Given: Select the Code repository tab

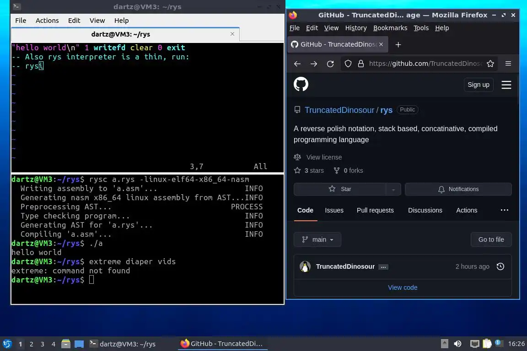Looking at the screenshot, I should pyautogui.click(x=305, y=210).
